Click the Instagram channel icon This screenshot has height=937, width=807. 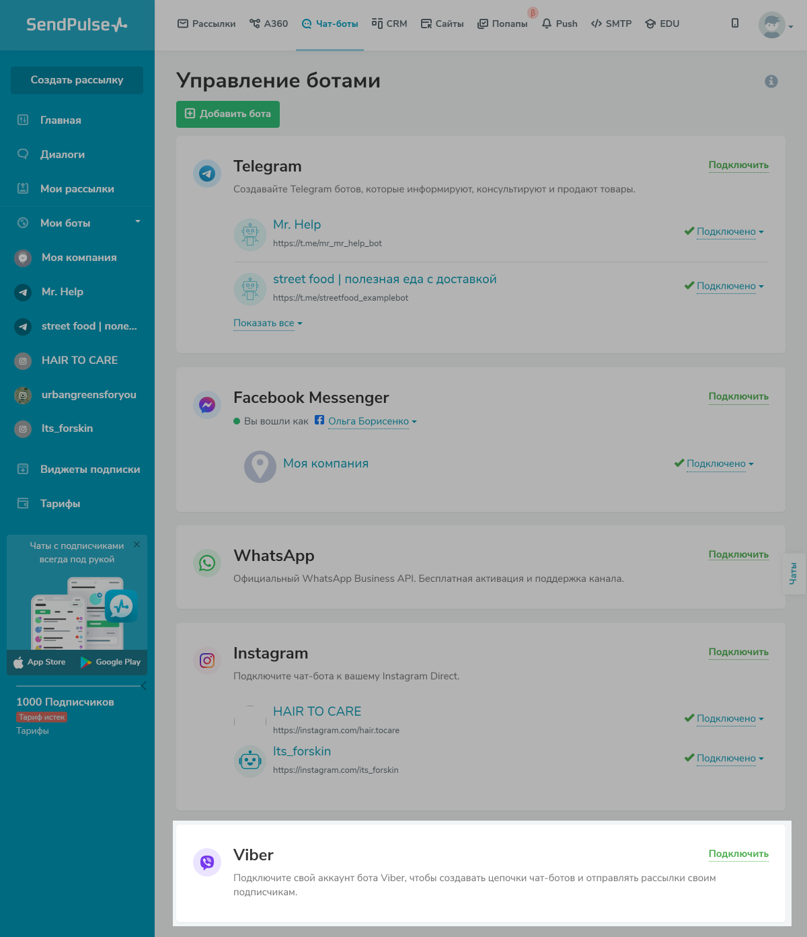[207, 661]
